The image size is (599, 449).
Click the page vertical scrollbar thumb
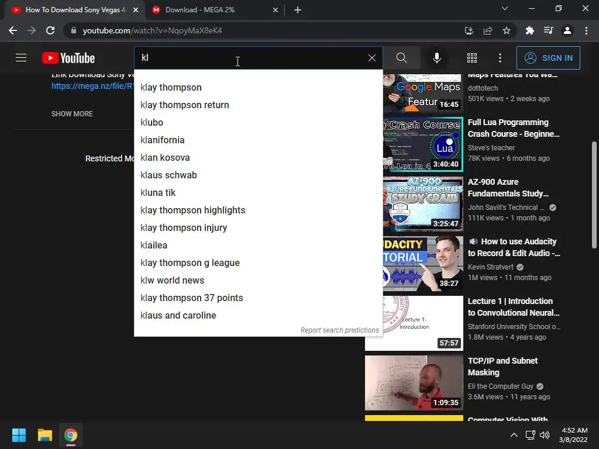pyautogui.click(x=594, y=195)
